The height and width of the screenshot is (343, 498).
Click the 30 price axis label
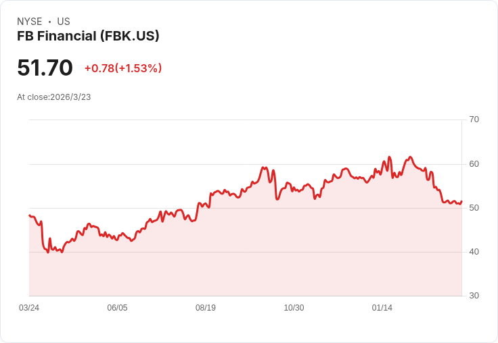click(474, 296)
